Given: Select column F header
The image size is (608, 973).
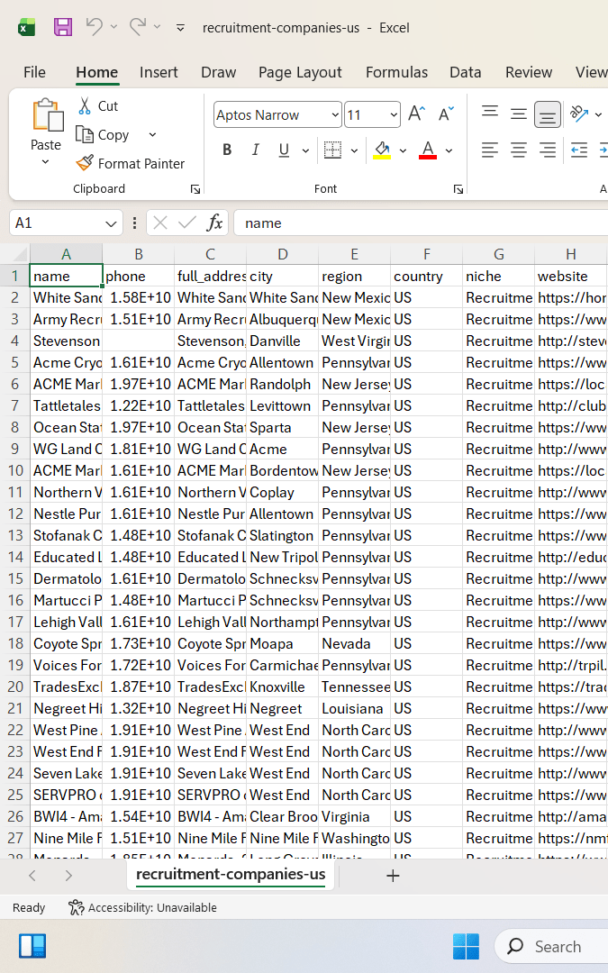Looking at the screenshot, I should (426, 254).
